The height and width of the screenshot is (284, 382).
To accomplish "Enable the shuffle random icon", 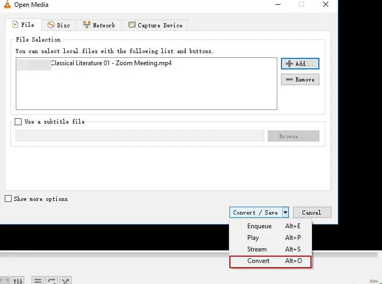I will click(x=65, y=281).
